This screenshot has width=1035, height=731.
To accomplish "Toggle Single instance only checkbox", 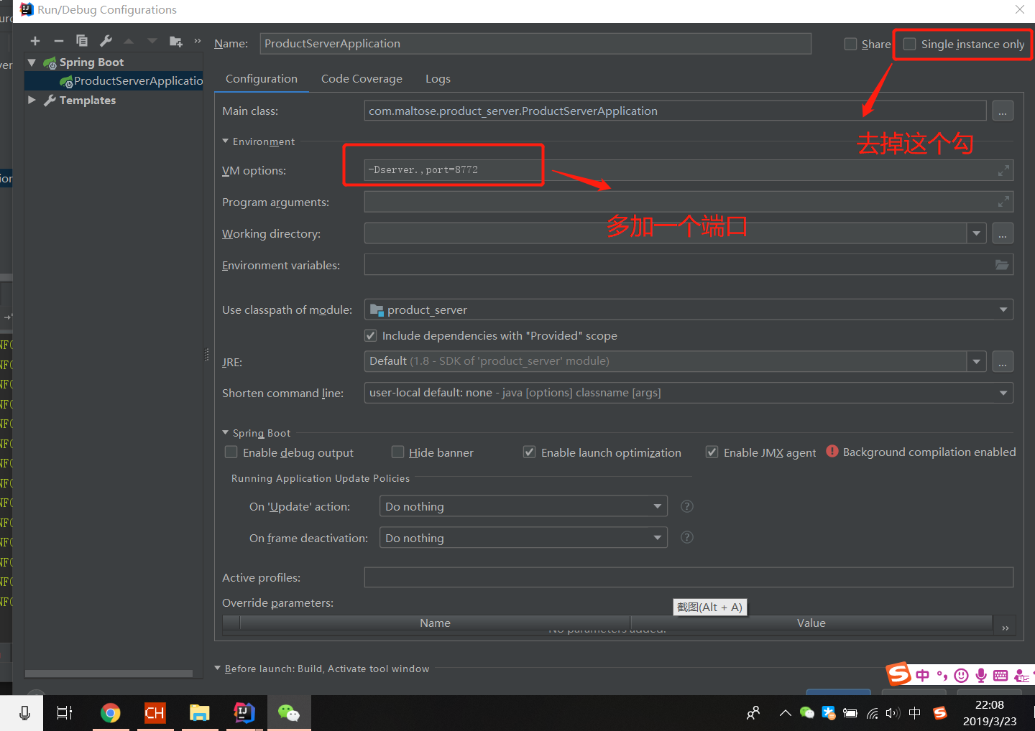I will point(909,44).
